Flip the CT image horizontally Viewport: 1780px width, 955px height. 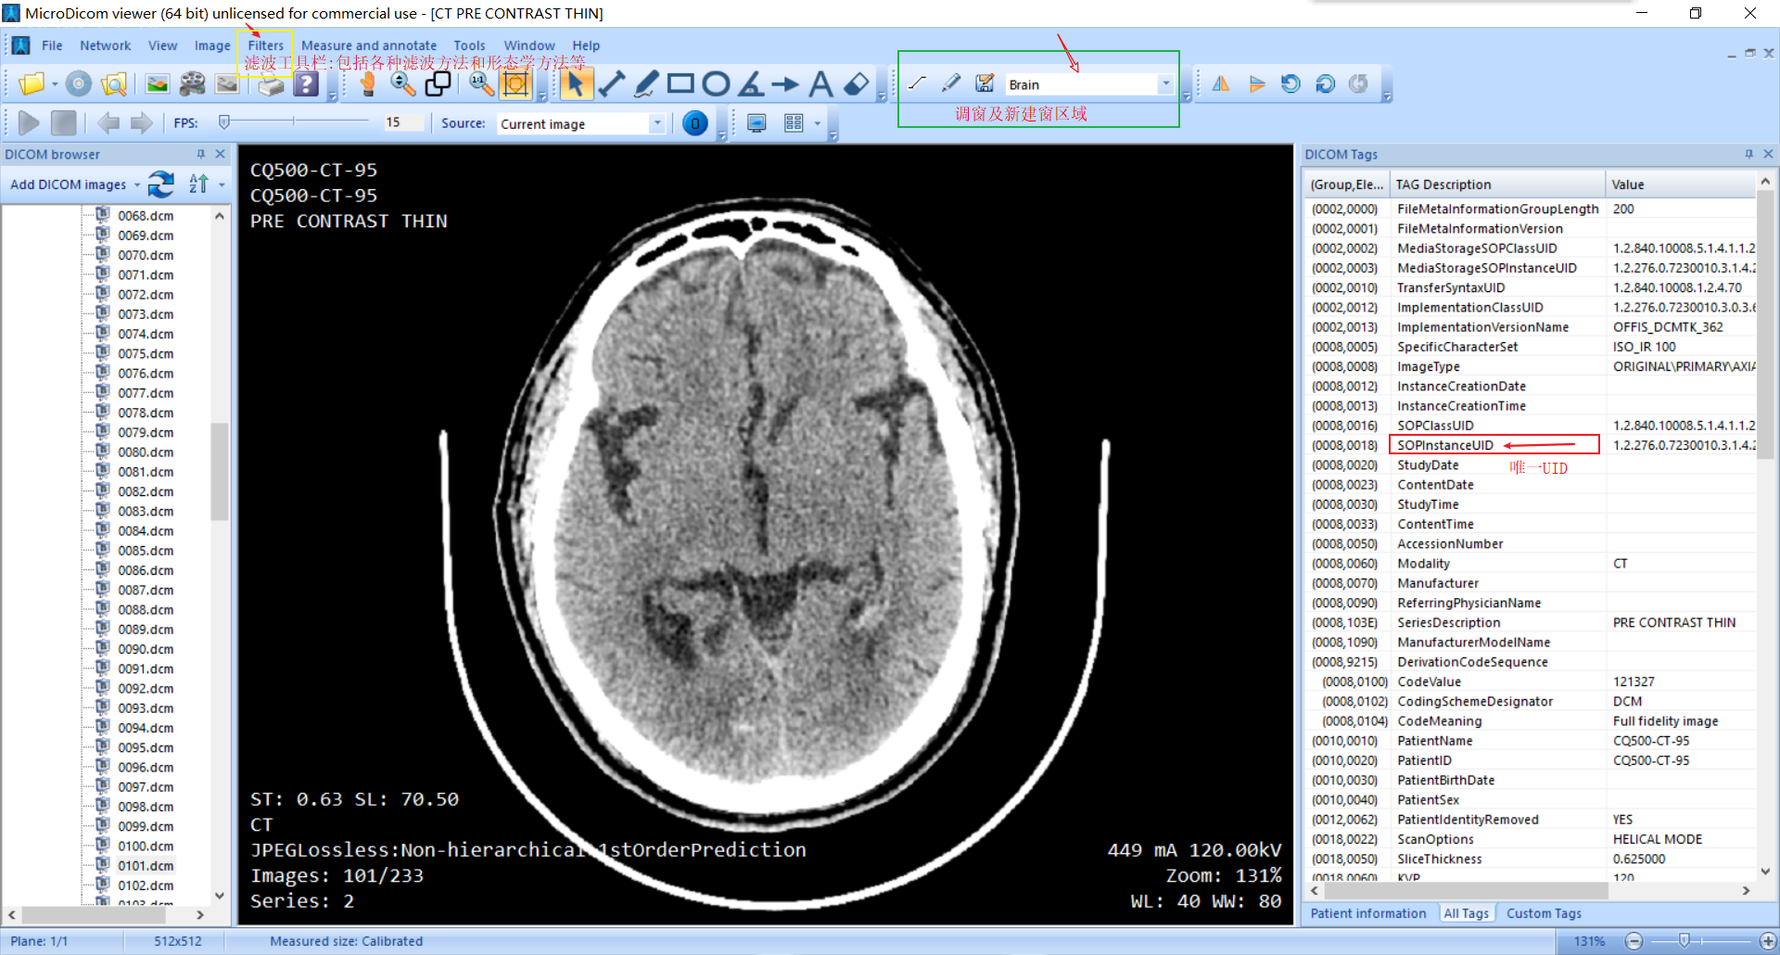click(x=1221, y=83)
